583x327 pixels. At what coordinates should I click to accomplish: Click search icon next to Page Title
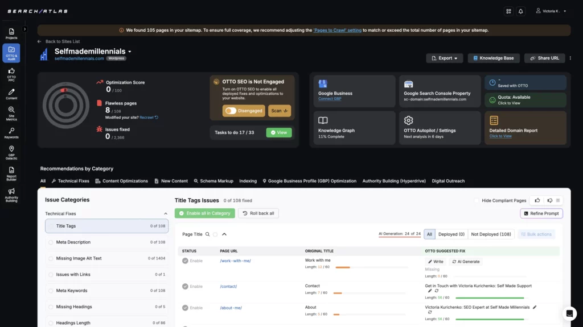208,234
